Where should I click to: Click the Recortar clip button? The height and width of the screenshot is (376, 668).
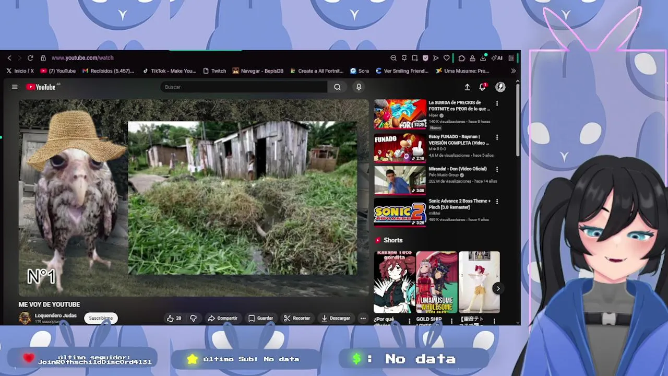[x=297, y=318]
